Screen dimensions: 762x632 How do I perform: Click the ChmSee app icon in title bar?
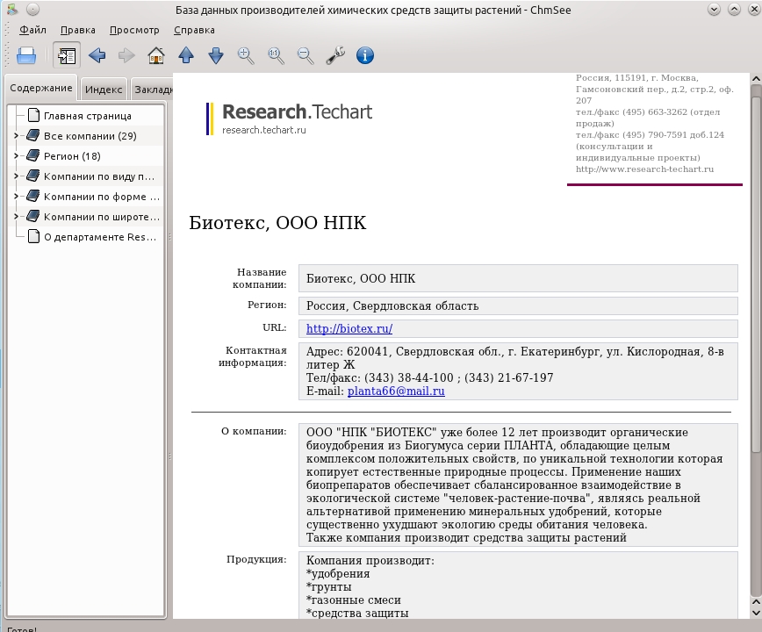tap(12, 10)
